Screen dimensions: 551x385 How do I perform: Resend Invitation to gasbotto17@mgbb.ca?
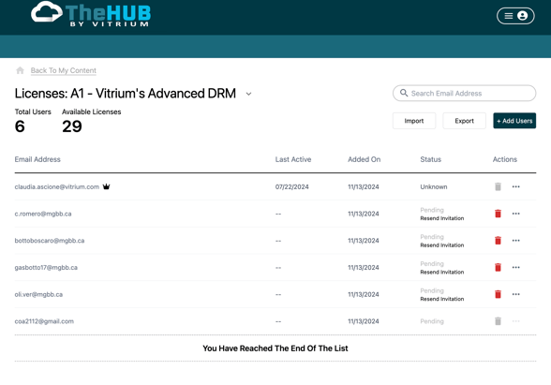(442, 273)
